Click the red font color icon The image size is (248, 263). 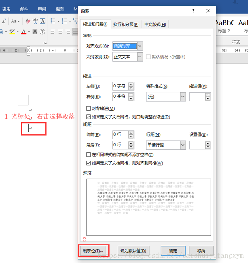click(23, 32)
